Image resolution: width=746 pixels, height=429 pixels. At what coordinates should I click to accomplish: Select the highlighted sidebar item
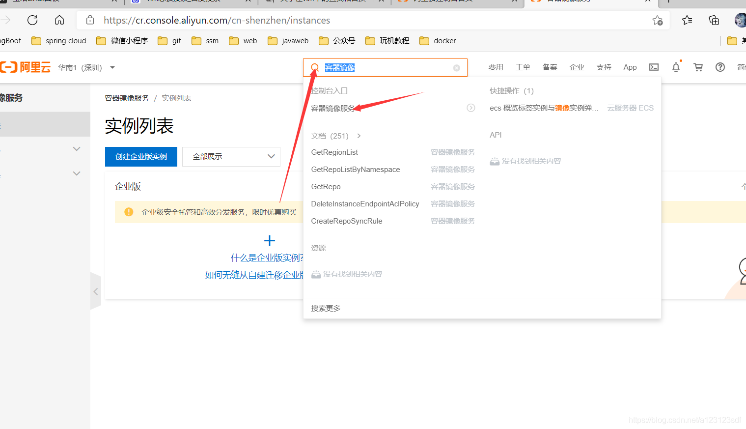[45, 124]
